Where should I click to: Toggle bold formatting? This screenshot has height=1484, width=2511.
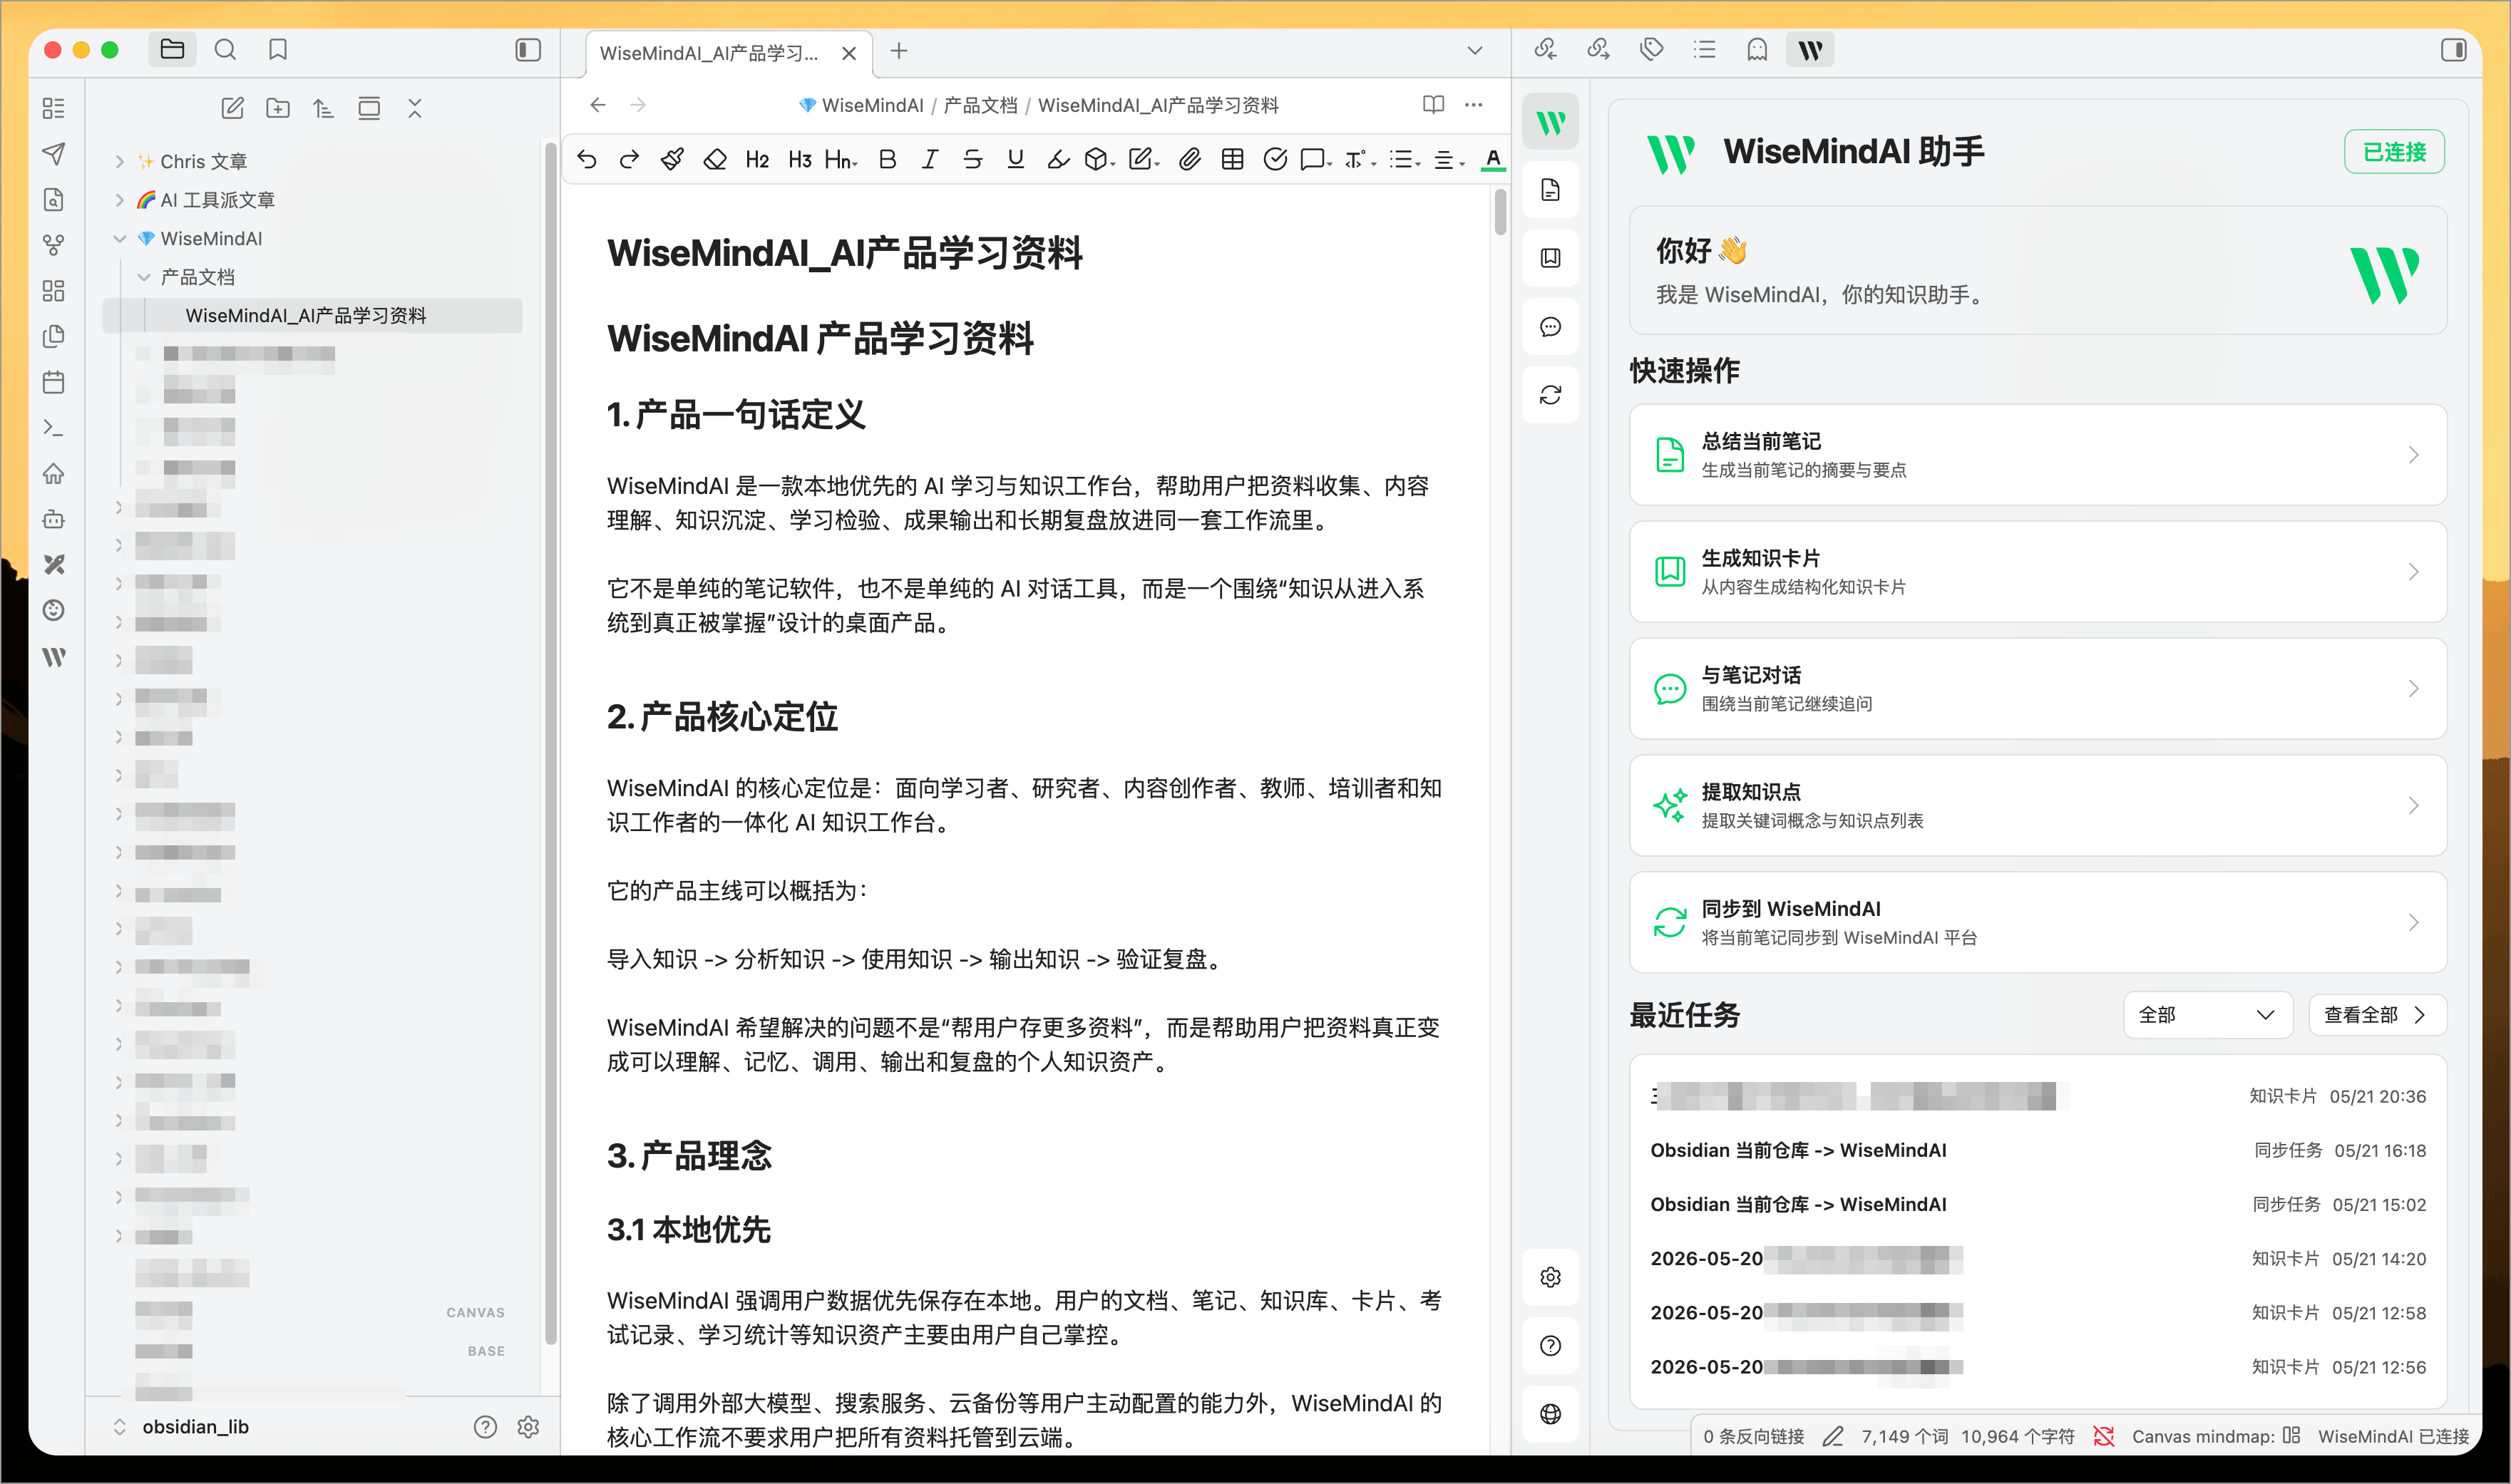coord(887,159)
